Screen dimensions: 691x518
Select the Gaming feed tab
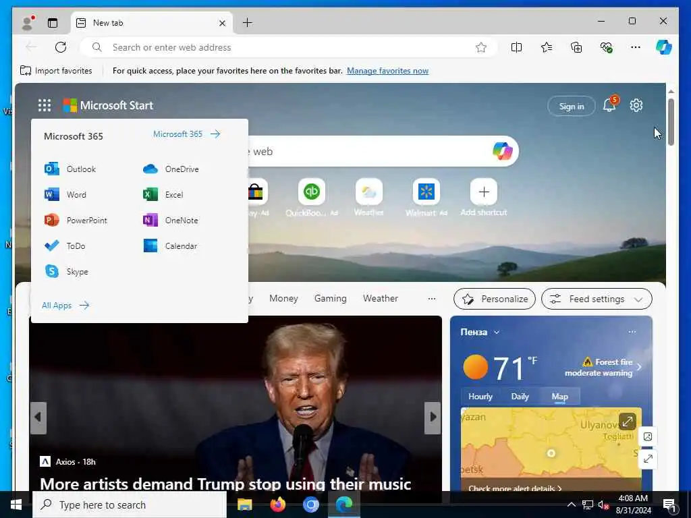(x=330, y=299)
